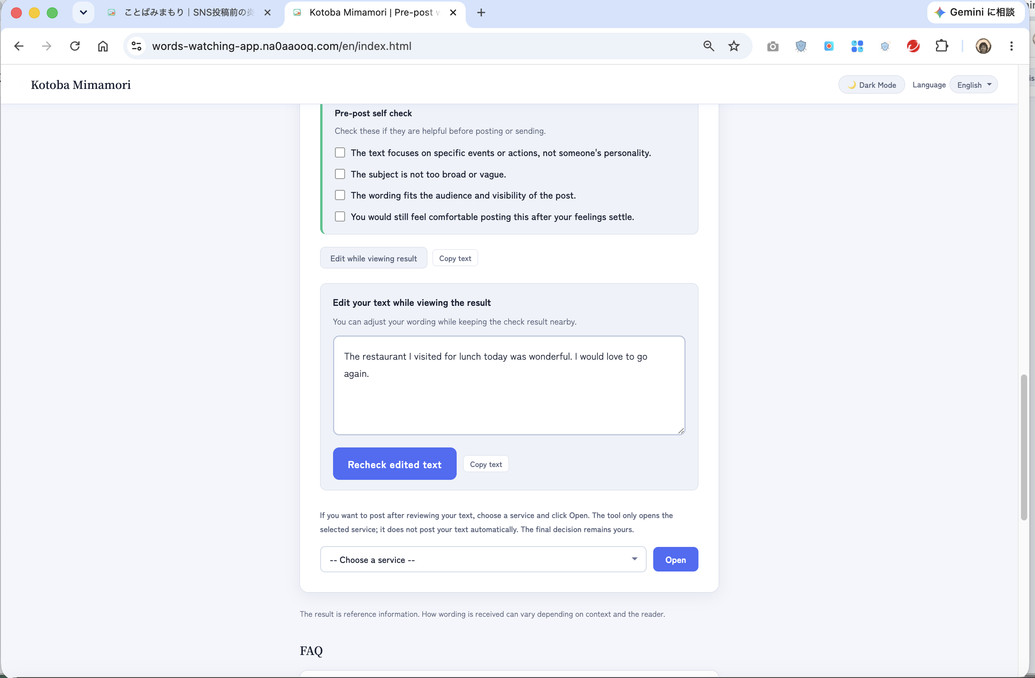
Task: Click the browser forward arrow
Action: click(x=46, y=46)
